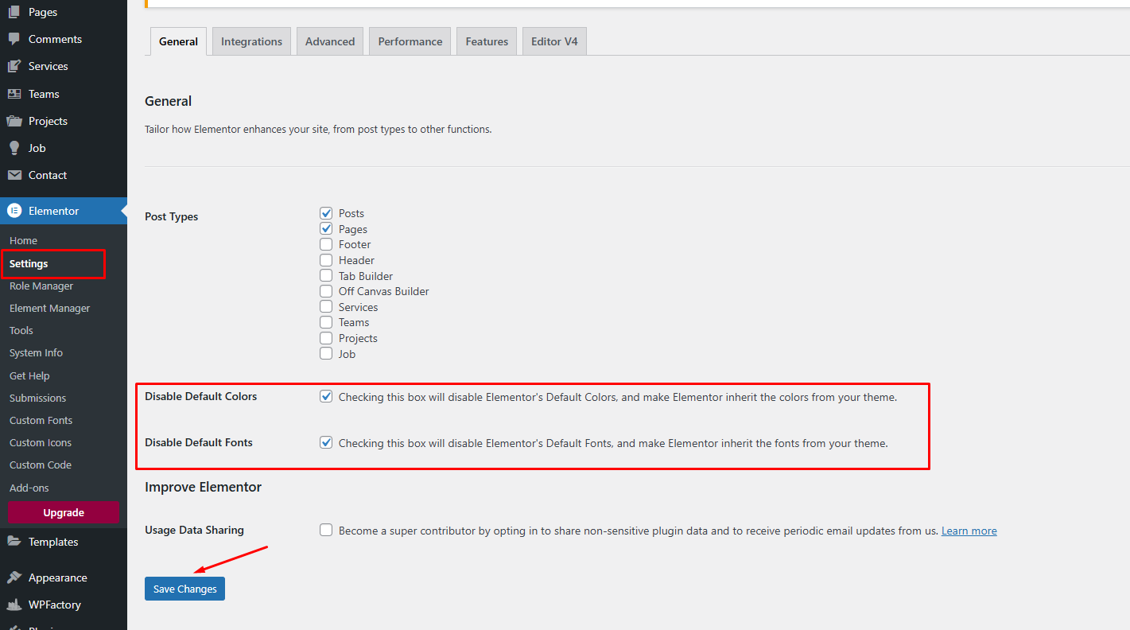The width and height of the screenshot is (1130, 630).
Task: Click the Appearance paintbrush icon
Action: 14,577
